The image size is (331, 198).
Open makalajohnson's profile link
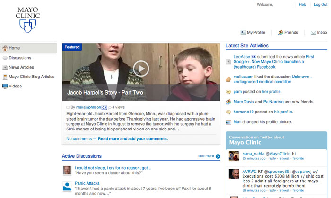point(88,107)
